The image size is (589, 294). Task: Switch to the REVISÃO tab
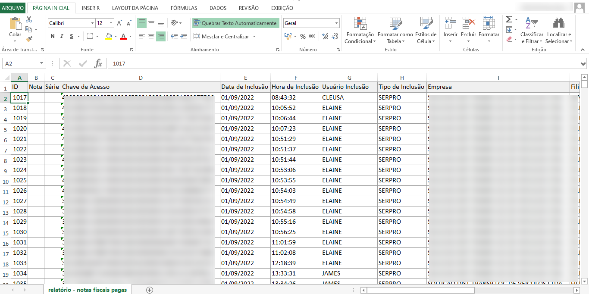coord(249,8)
